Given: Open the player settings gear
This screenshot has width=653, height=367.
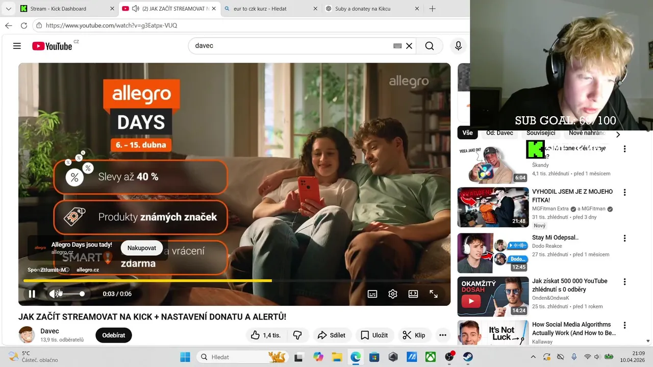Looking at the screenshot, I should [393, 294].
